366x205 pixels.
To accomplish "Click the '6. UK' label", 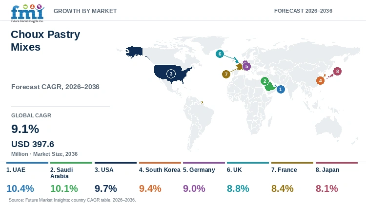I will click(234, 170).
